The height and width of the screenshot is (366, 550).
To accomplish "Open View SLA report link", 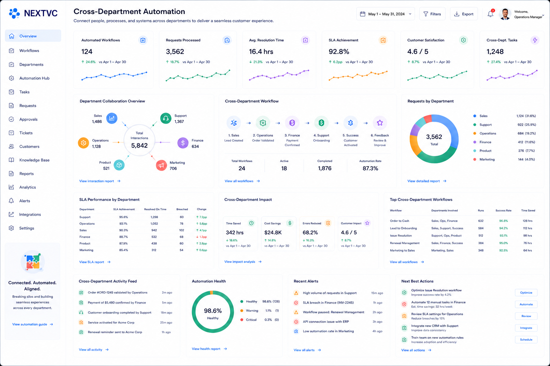I will point(95,262).
